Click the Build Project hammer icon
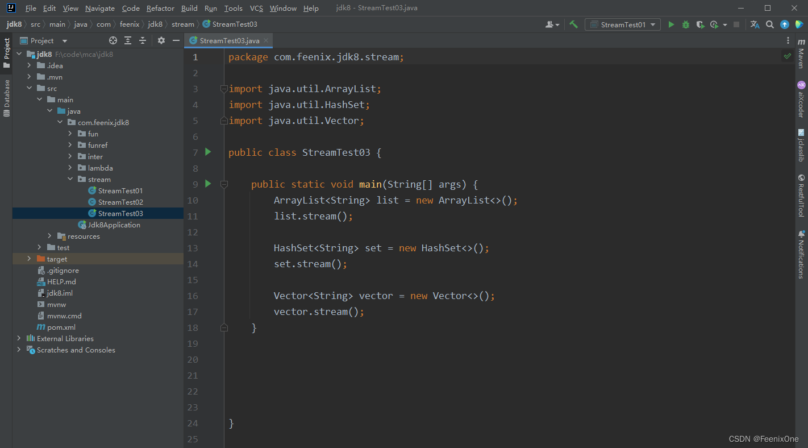 (x=574, y=24)
